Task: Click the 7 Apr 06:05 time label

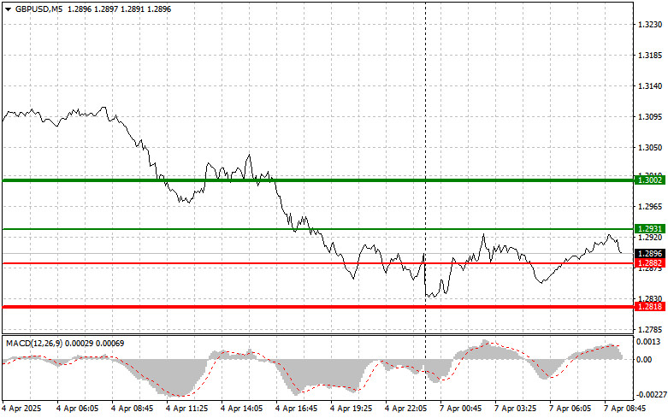Action: click(x=570, y=409)
